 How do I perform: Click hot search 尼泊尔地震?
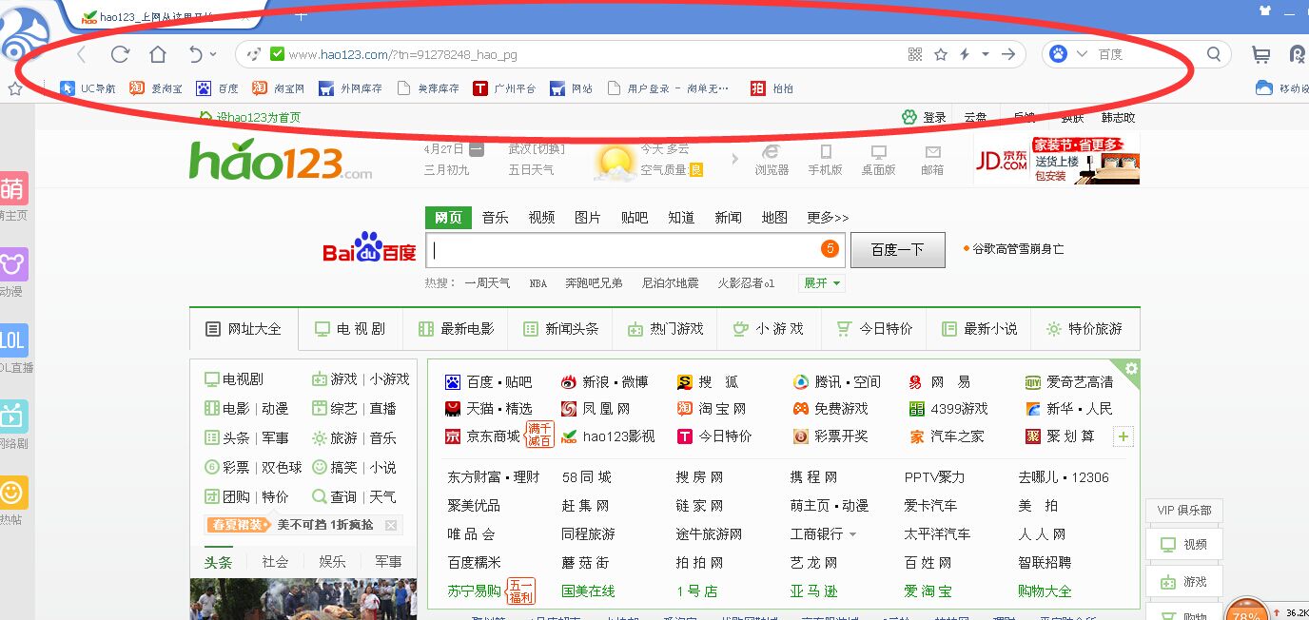[x=671, y=283]
